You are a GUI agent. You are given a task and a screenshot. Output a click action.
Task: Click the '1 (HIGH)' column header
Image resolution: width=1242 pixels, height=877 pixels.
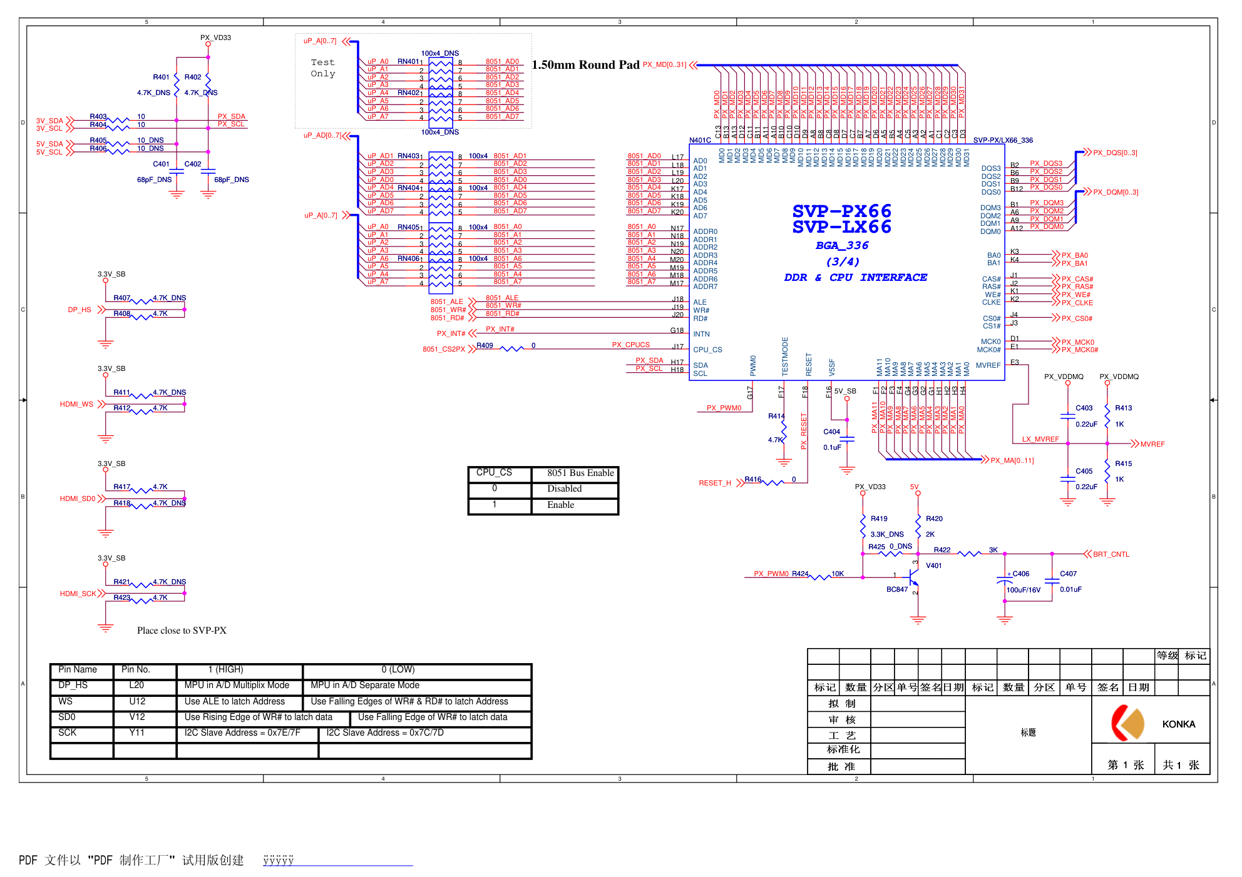coord(226,669)
